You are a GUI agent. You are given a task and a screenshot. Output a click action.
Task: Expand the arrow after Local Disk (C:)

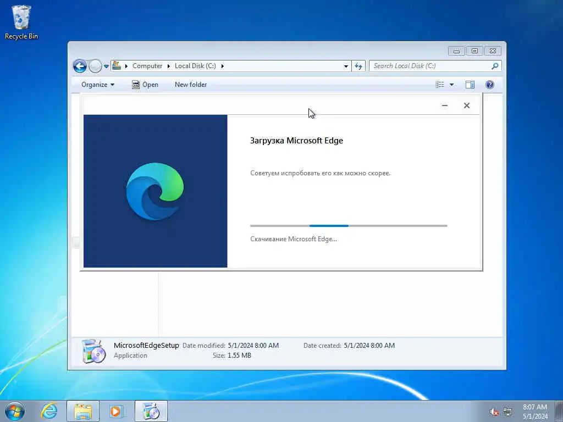(223, 66)
